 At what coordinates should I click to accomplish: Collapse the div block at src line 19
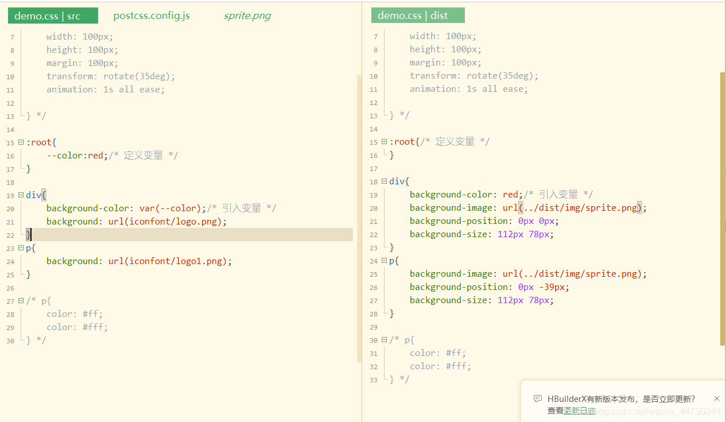(x=21, y=195)
